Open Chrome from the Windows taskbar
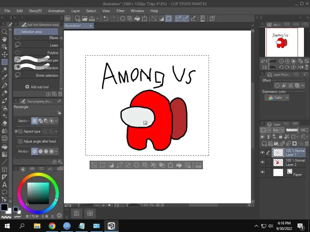Image resolution: width=310 pixels, height=232 pixels. point(52,226)
